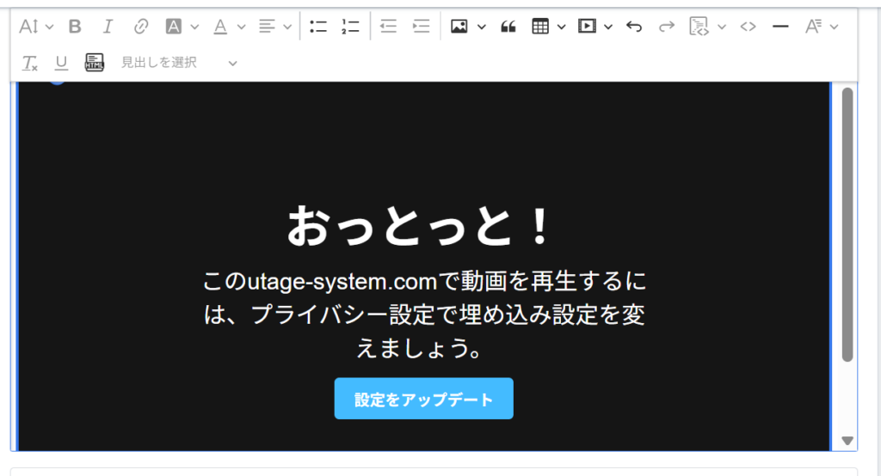Toggle italic text style

pos(108,27)
